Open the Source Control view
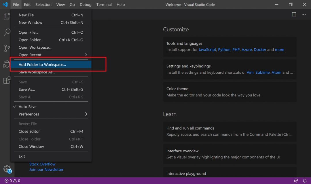The width and height of the screenshot is (311, 184). pos(7,48)
